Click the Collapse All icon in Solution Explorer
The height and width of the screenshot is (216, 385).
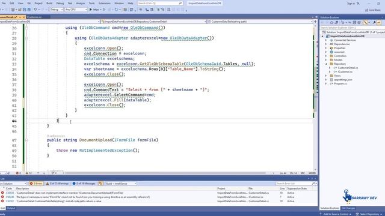point(354,23)
